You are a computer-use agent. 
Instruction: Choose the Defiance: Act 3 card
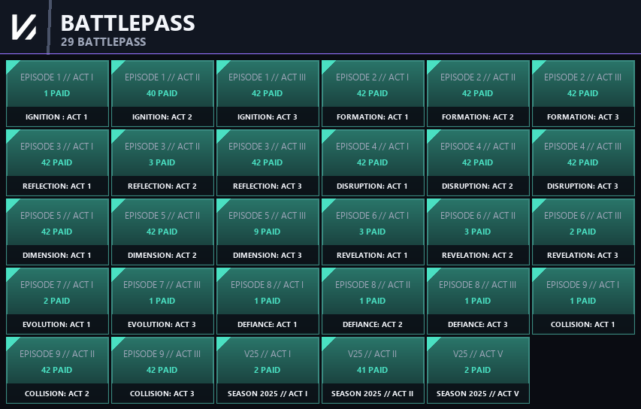coord(478,301)
